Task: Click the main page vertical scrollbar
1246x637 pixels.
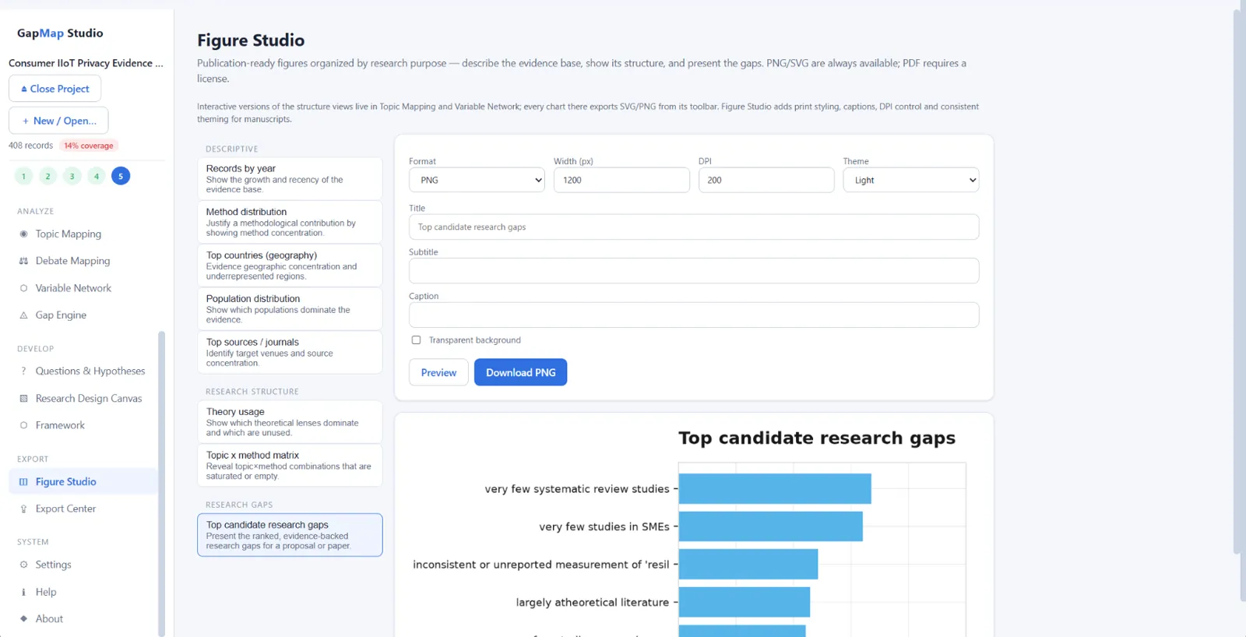Action: (x=1237, y=280)
